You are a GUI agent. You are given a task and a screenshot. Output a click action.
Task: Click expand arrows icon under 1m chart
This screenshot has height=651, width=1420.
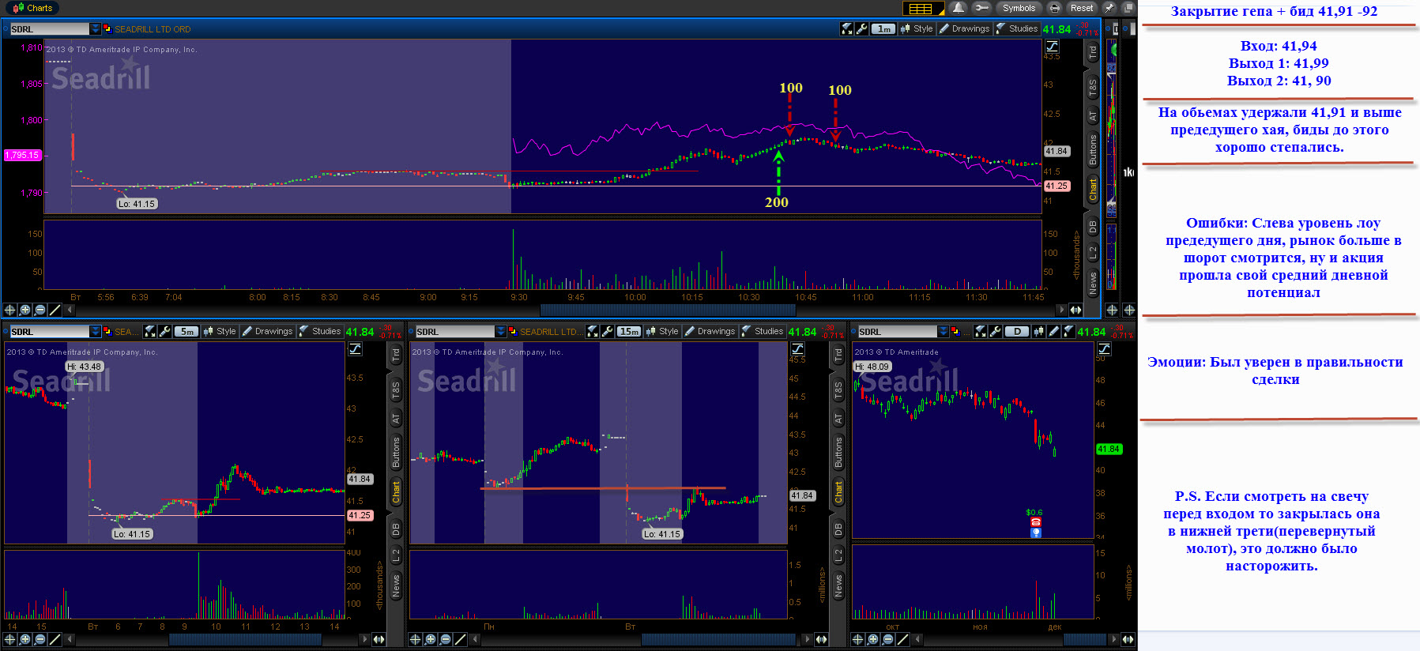click(x=1075, y=310)
